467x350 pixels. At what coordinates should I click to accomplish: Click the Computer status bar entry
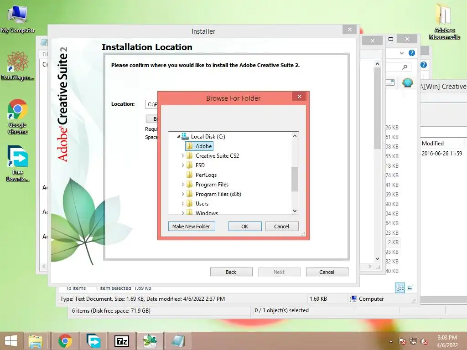click(x=368, y=299)
